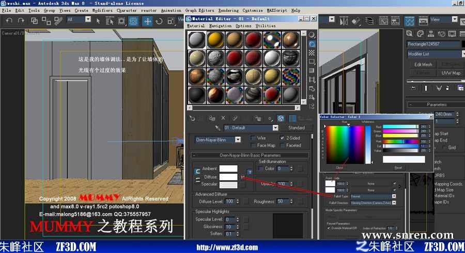This screenshot has height=253, width=465.
Task: Click the Hue slider in Color Selector
Action: (x=400, y=142)
